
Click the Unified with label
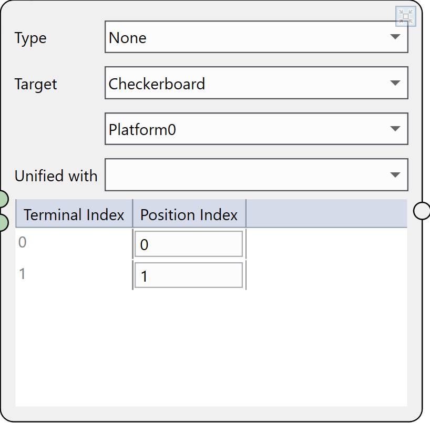pos(56,176)
